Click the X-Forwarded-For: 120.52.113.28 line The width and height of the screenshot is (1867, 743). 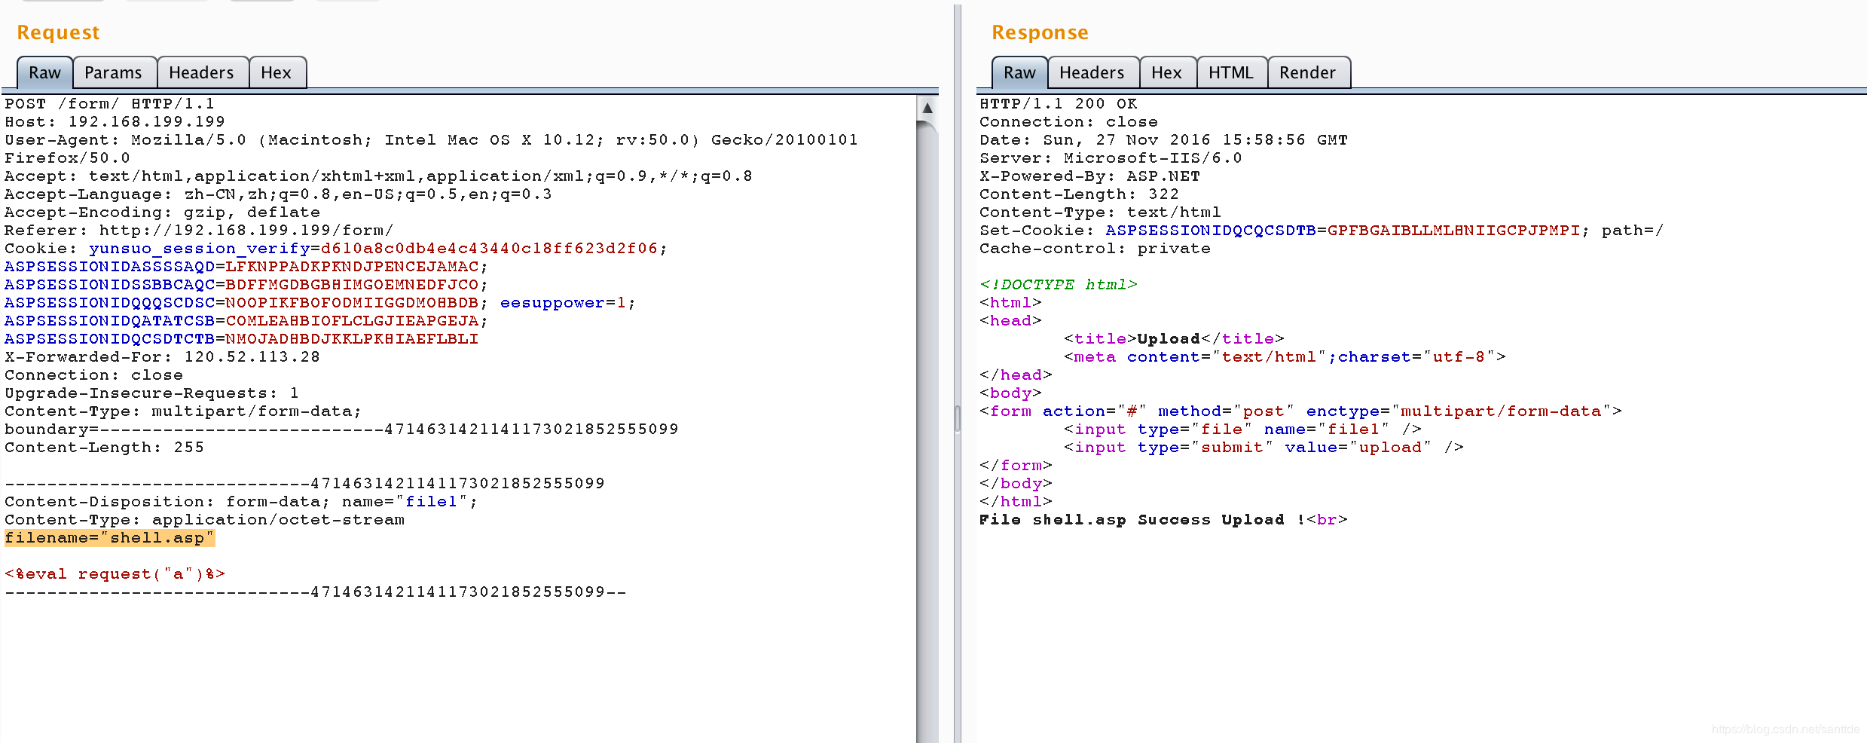162,356
